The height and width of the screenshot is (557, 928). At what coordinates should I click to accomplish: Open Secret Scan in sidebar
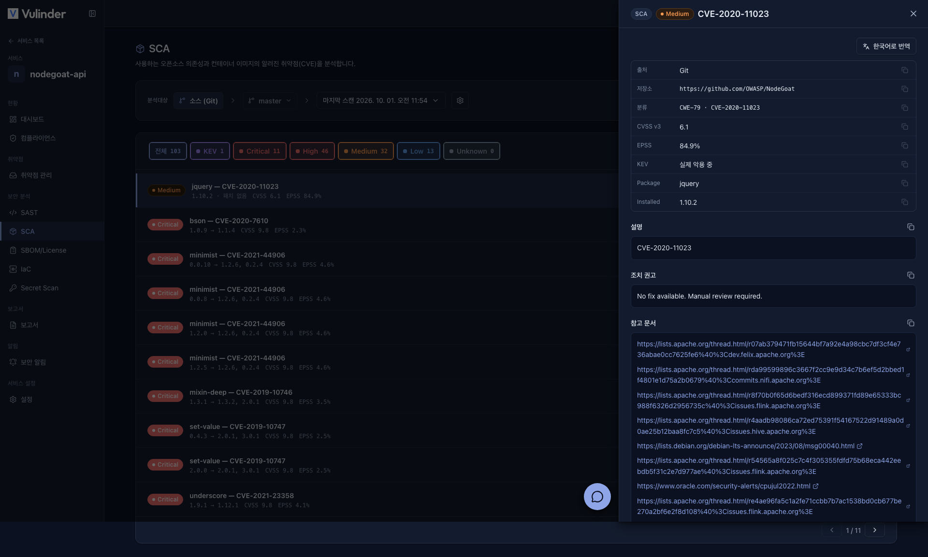click(x=52, y=288)
